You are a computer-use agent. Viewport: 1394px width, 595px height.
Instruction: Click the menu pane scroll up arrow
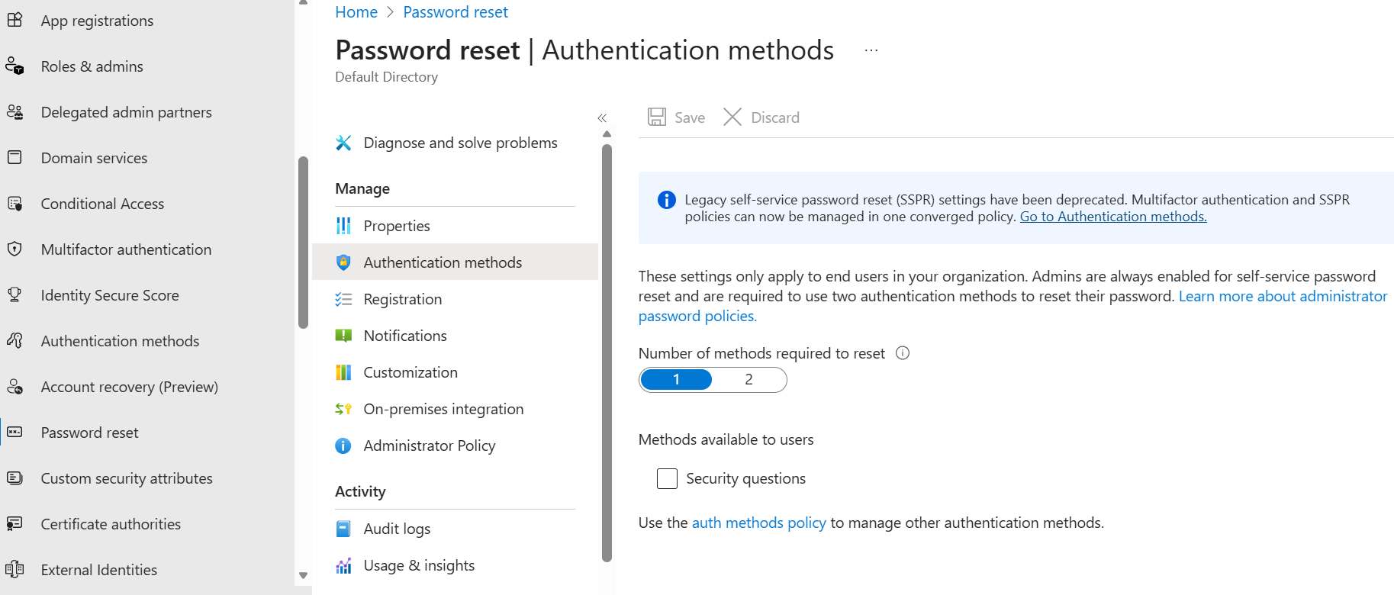coord(607,134)
